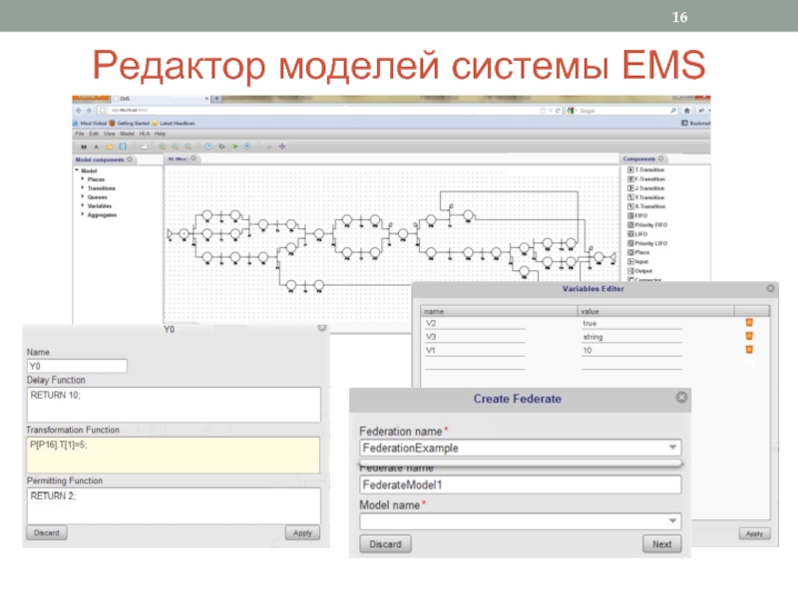Select the FIFO queue component icon
The image size is (798, 598).
click(630, 215)
